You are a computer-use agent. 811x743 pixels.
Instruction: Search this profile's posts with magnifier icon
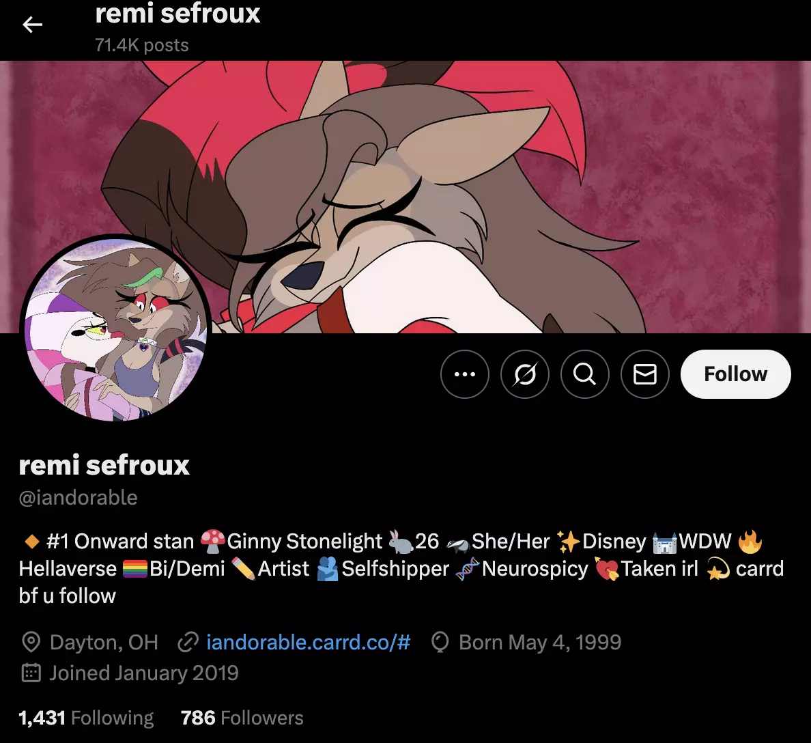[x=584, y=374]
